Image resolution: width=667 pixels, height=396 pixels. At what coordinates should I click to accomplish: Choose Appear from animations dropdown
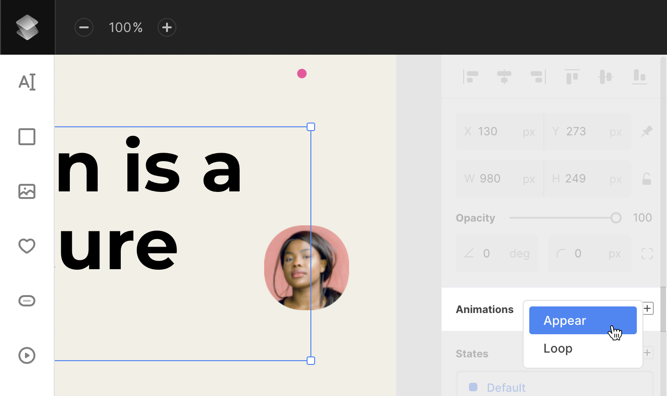583,321
